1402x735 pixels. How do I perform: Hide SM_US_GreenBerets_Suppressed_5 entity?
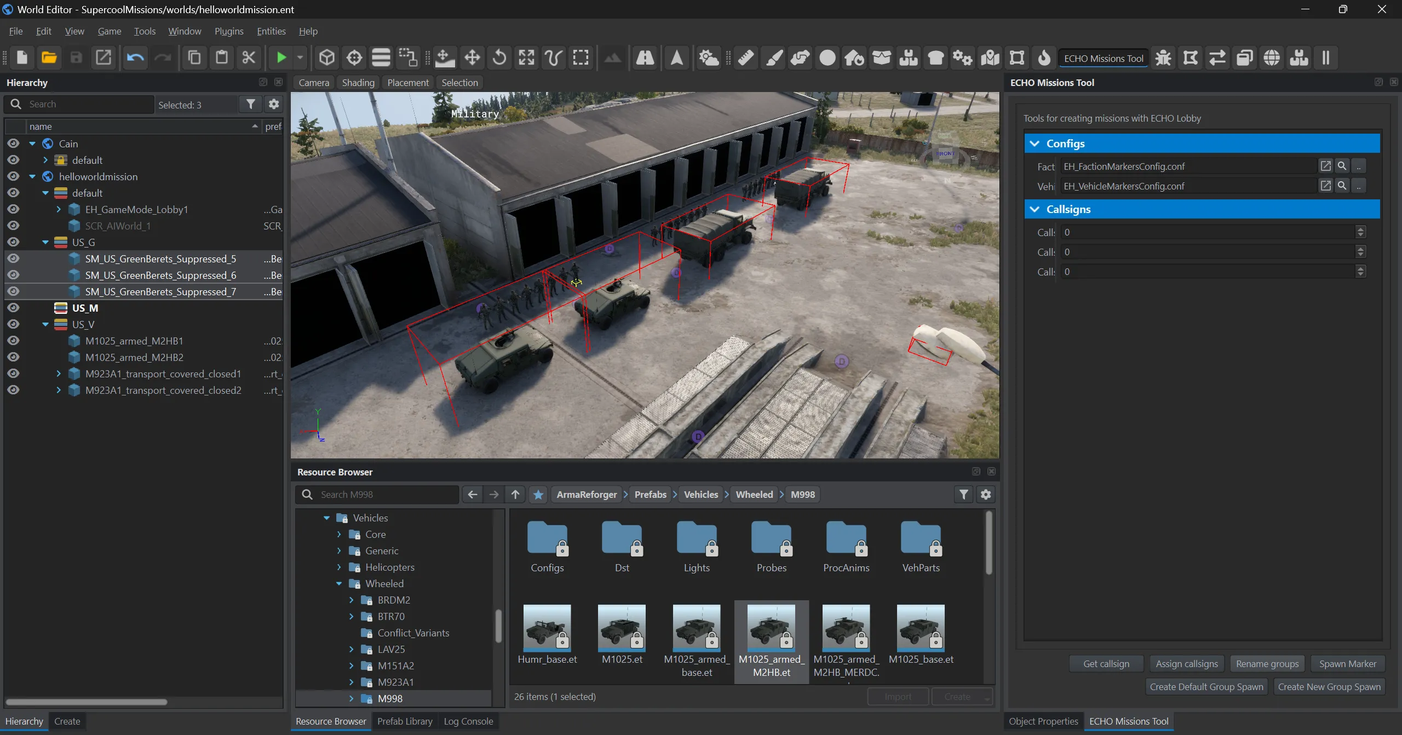(x=13, y=259)
